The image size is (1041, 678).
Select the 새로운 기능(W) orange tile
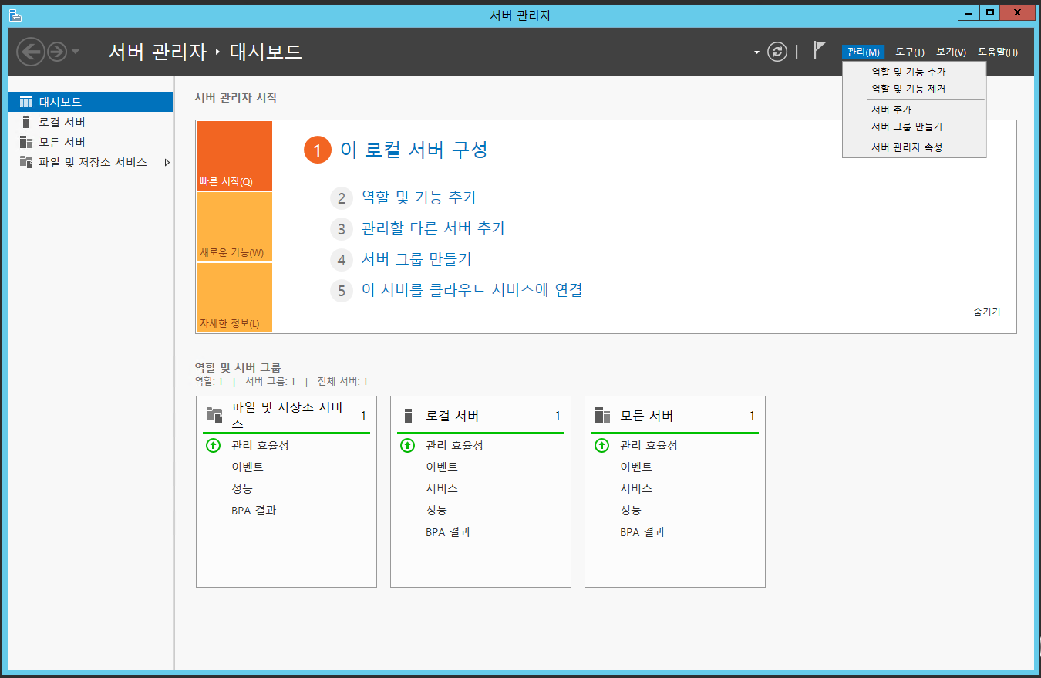coord(234,227)
